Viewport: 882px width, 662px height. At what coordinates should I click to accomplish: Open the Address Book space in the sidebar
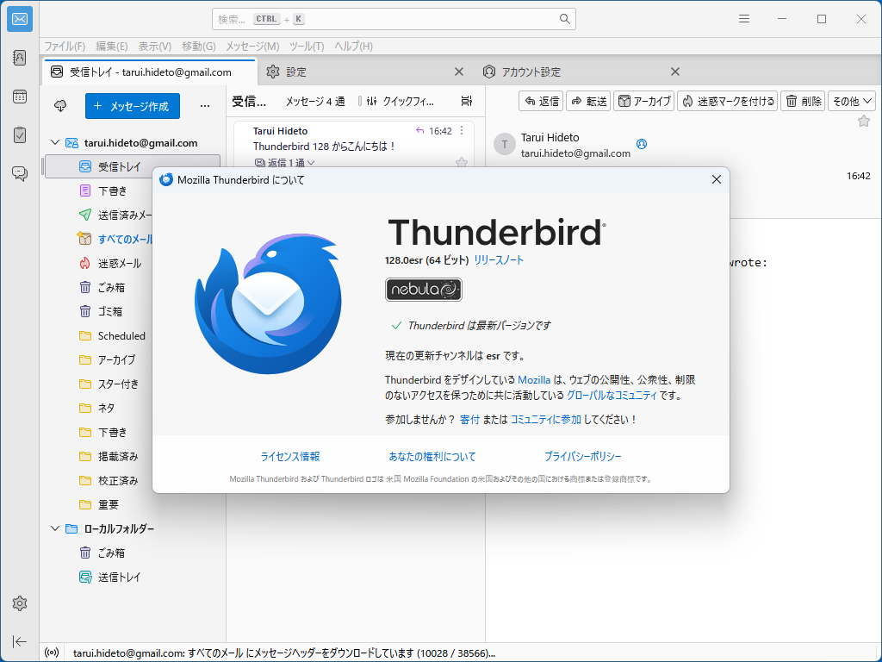(x=19, y=57)
